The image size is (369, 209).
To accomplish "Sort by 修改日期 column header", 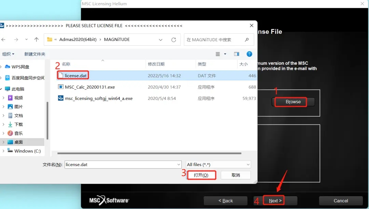I will point(156,64).
